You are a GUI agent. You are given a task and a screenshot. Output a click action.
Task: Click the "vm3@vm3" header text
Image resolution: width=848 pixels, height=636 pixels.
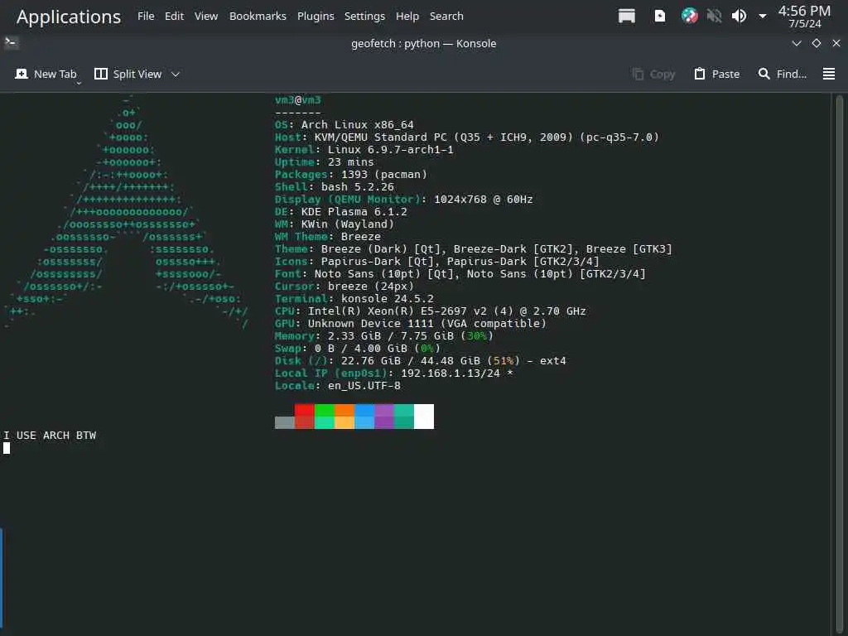point(298,100)
